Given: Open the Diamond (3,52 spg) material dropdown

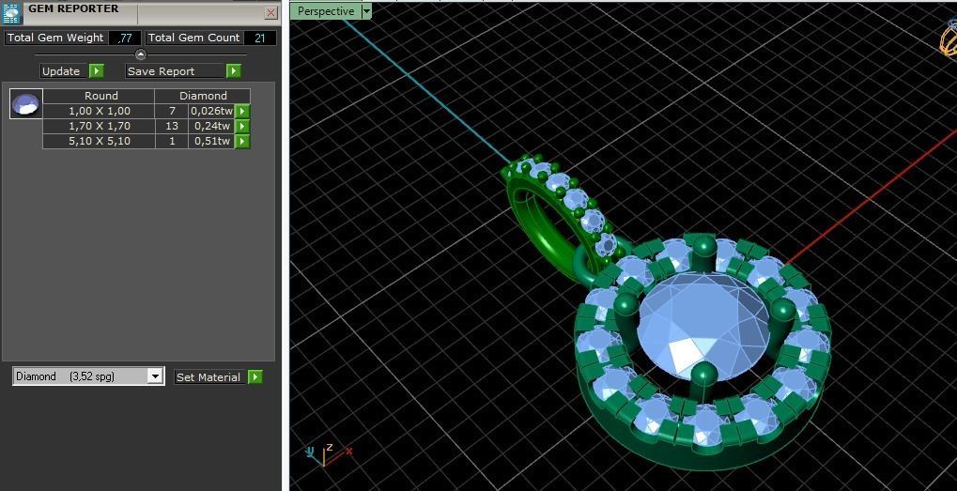Looking at the screenshot, I should tap(156, 376).
